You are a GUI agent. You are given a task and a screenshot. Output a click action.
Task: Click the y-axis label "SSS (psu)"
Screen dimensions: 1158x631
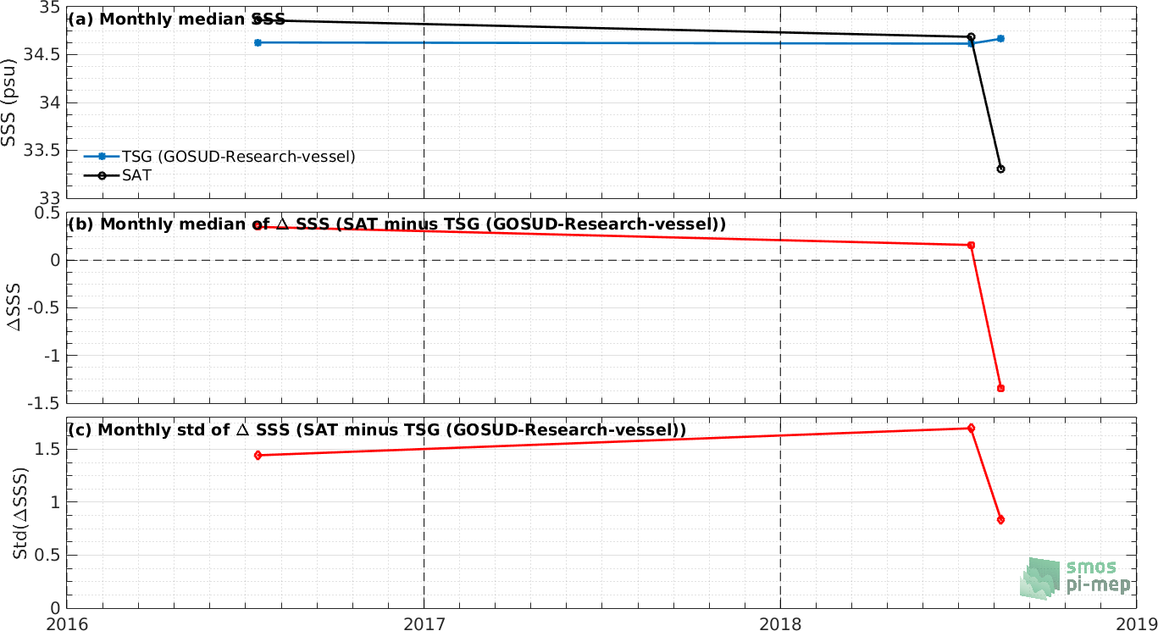click(10, 102)
